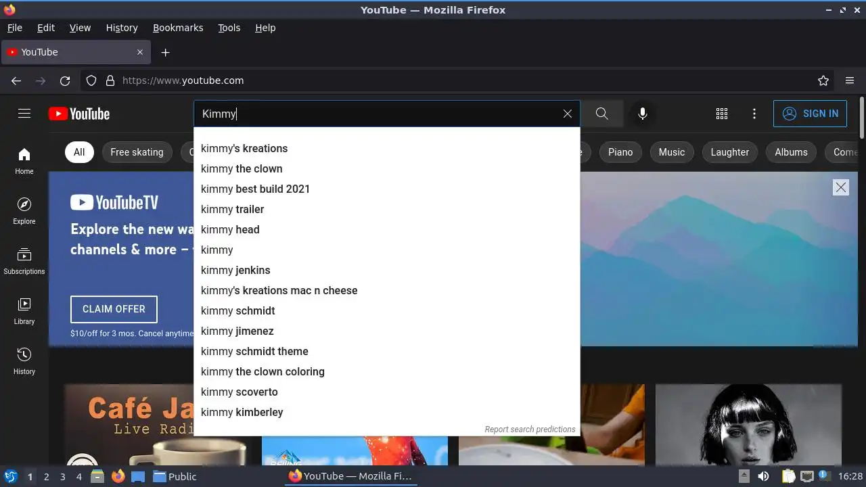Choose suggestion "kimmy head"
The height and width of the screenshot is (487, 866).
coord(387,229)
